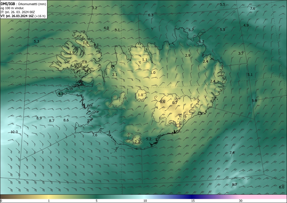This screenshot has width=287, height=203.
Task: Click the 10.0 value label
Action: [x=14, y=132]
